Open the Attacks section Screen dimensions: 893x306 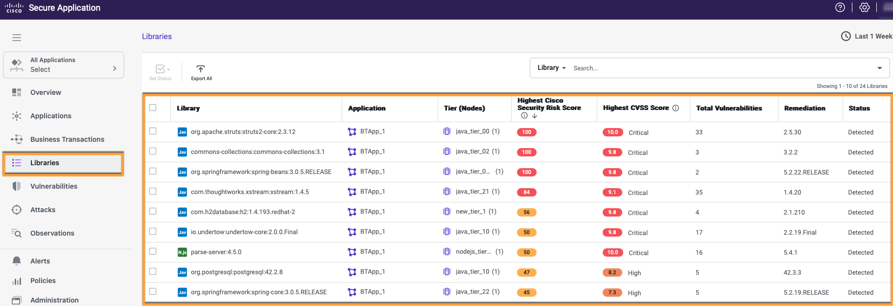pos(43,210)
